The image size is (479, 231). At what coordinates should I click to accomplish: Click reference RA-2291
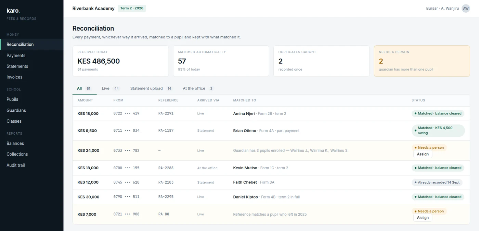166,113
